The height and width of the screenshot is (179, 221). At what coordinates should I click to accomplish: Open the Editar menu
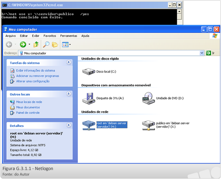click(24, 36)
